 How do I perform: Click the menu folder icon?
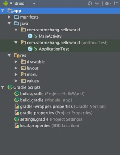23,75
